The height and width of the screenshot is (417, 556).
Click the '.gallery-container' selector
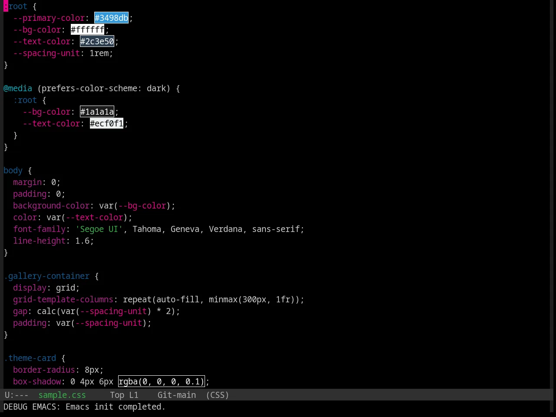tap(46, 276)
